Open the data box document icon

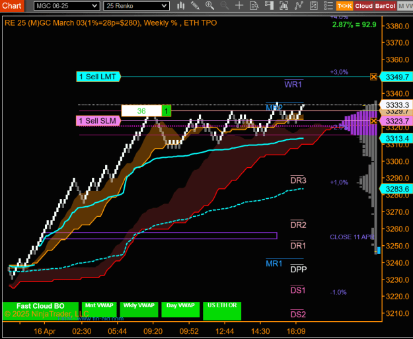tap(254, 5)
